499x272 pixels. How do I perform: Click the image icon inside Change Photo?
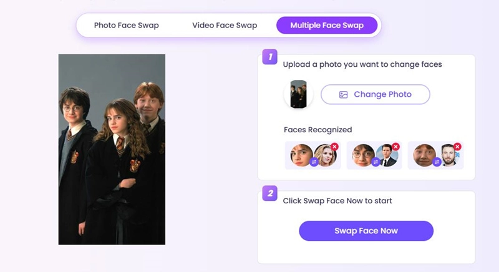coord(343,95)
